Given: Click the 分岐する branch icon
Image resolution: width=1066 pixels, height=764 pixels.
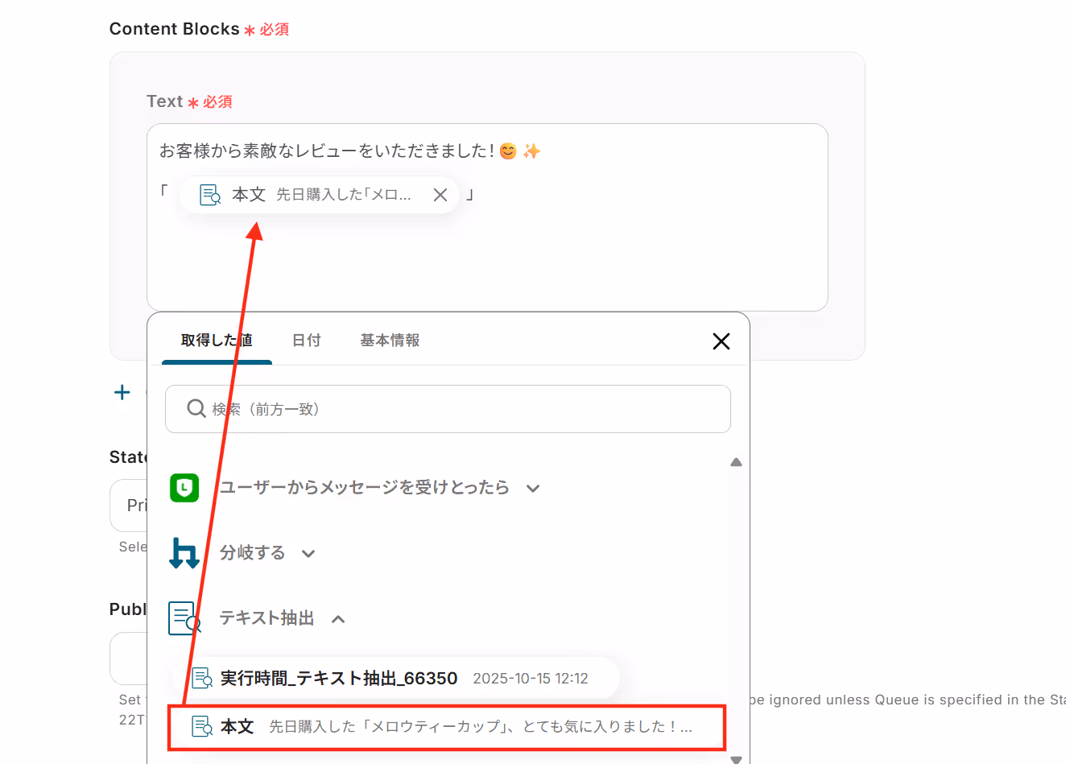Looking at the screenshot, I should click(x=184, y=553).
